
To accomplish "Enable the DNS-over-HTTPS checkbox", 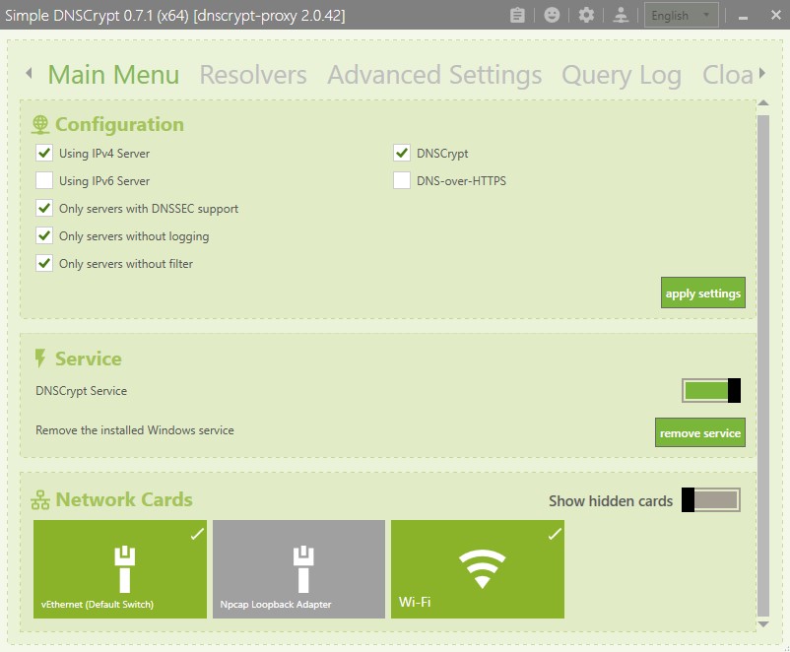I will coord(402,180).
